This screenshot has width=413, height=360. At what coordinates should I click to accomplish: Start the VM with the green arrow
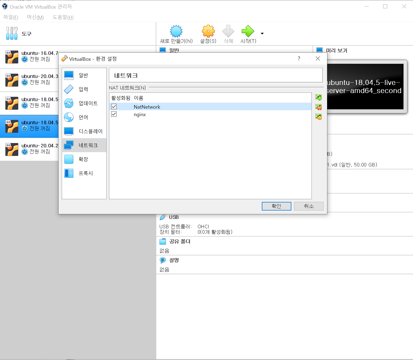[x=248, y=31]
